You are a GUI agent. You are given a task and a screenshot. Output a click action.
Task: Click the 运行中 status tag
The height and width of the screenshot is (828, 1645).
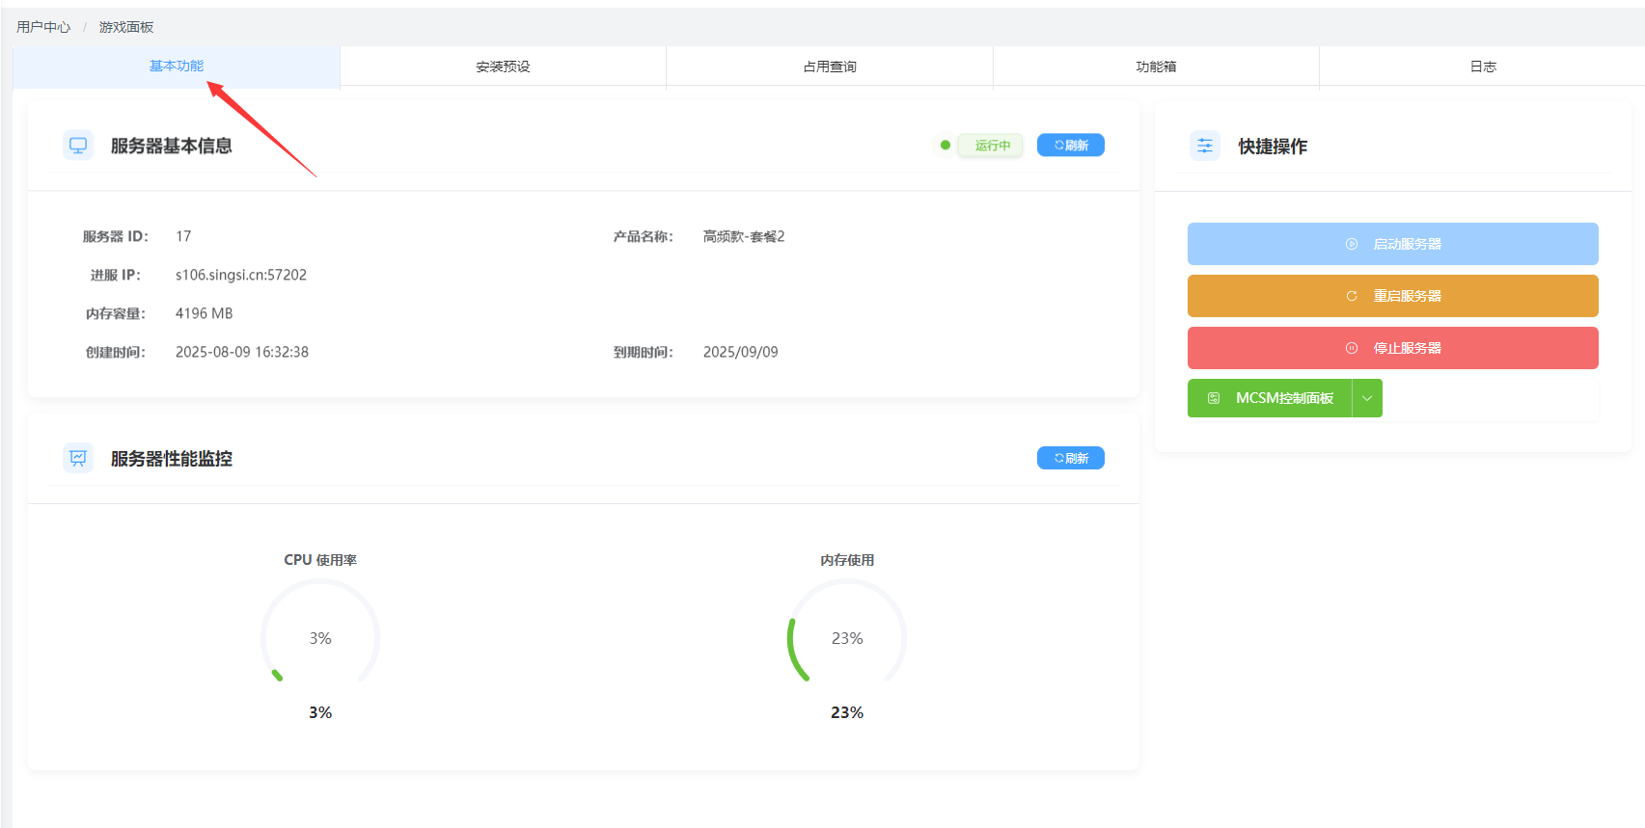992,146
